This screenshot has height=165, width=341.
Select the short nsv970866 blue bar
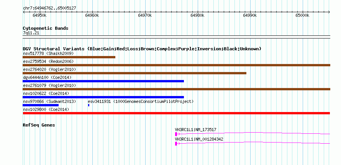point(41,105)
